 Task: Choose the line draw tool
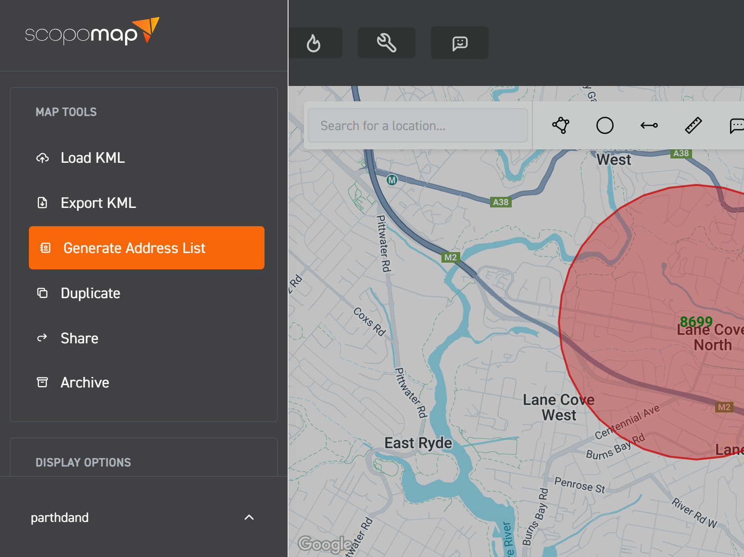pos(649,125)
